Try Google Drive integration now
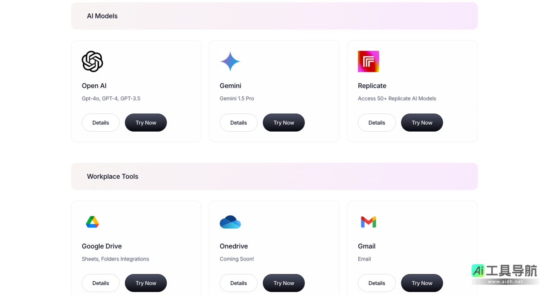The image size is (549, 295). coord(145,283)
